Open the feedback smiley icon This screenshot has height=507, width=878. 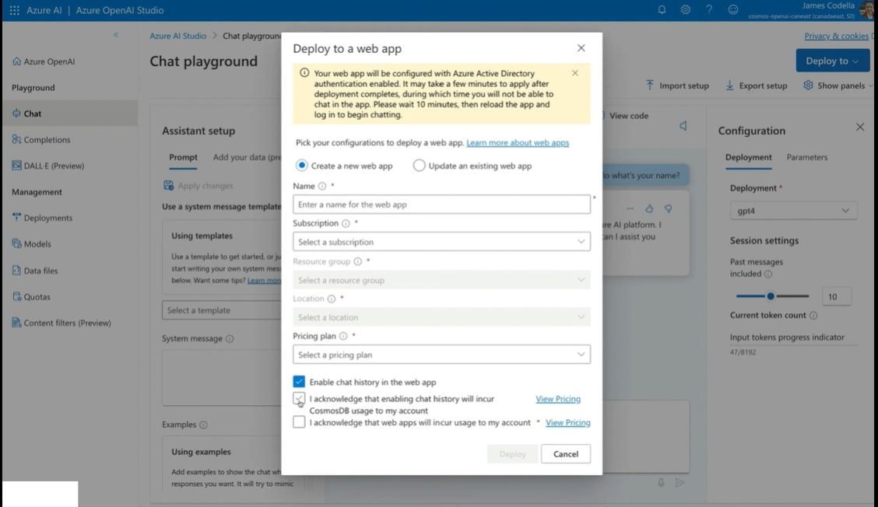coord(732,10)
